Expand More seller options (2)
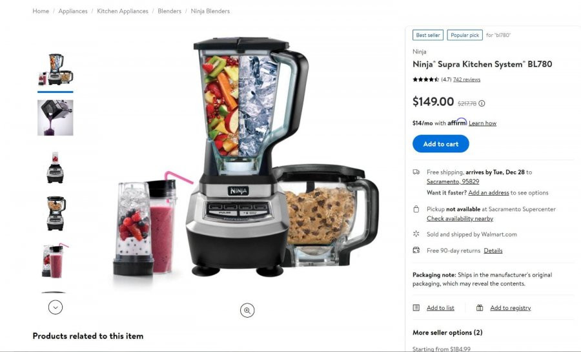The image size is (581, 352). click(x=447, y=333)
